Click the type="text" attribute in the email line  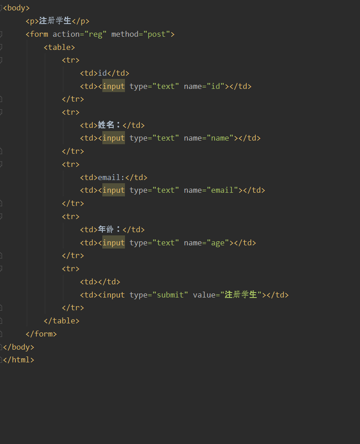(154, 190)
